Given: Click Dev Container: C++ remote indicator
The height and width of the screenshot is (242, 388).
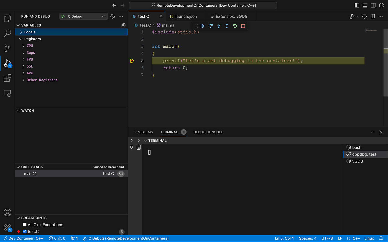Looking at the screenshot, I should (23, 238).
